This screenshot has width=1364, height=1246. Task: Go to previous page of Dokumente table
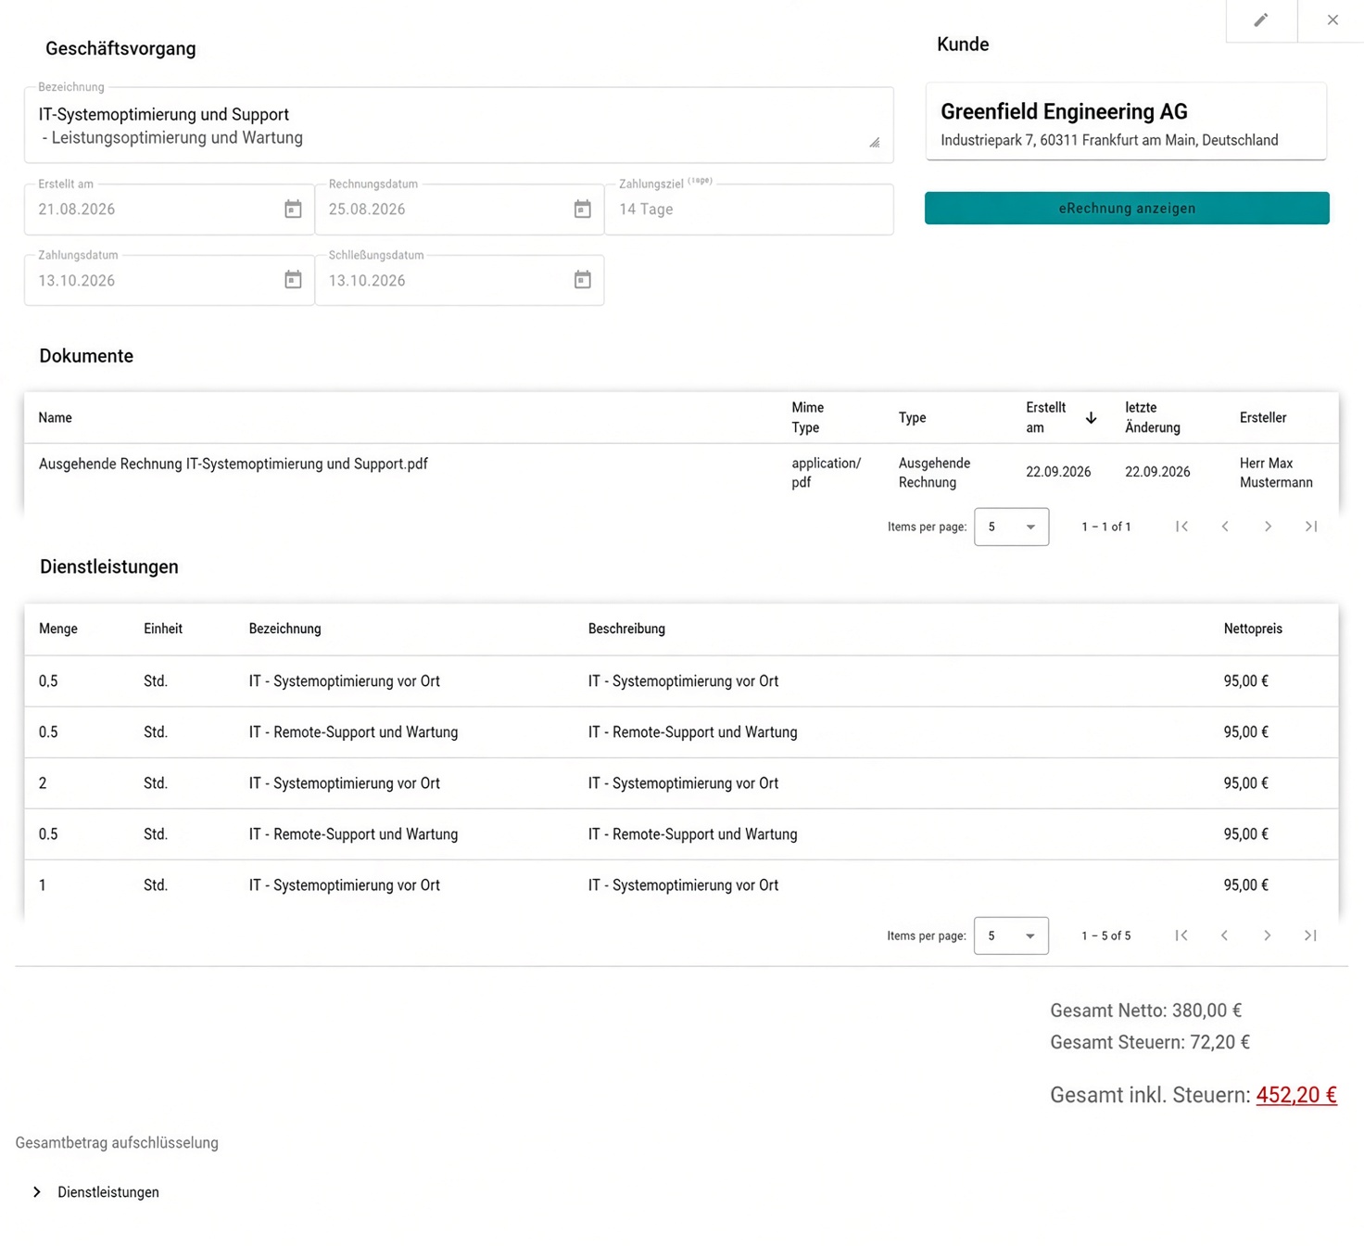1225,527
